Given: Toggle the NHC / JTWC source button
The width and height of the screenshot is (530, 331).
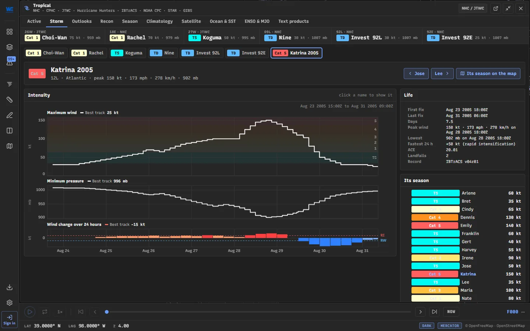Looking at the screenshot, I should point(473,8).
